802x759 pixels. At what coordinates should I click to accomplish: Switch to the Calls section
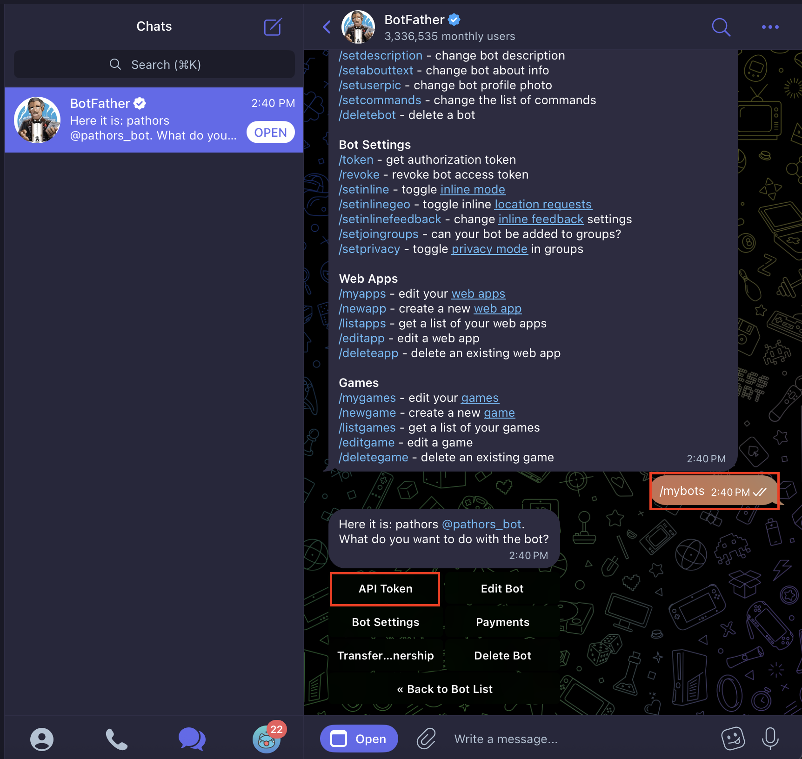coord(116,739)
